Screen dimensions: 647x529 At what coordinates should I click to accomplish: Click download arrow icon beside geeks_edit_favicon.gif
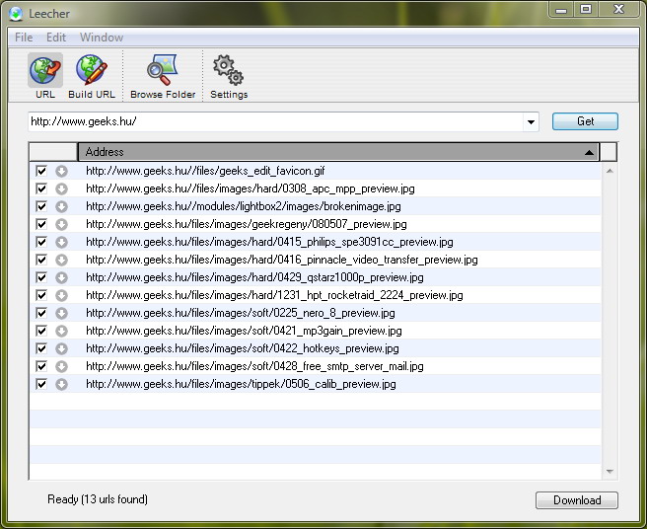[61, 171]
